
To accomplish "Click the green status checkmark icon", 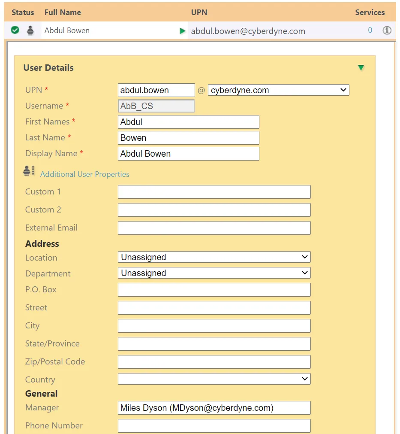I will [15, 30].
